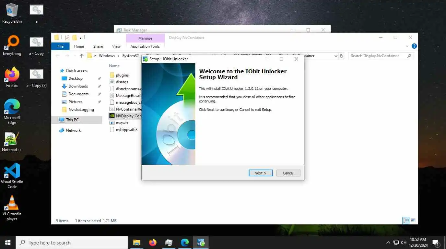Screen dimensions: 446x249
Task: Open Visual Studio Code desktop shortcut
Action: pyautogui.click(x=12, y=176)
